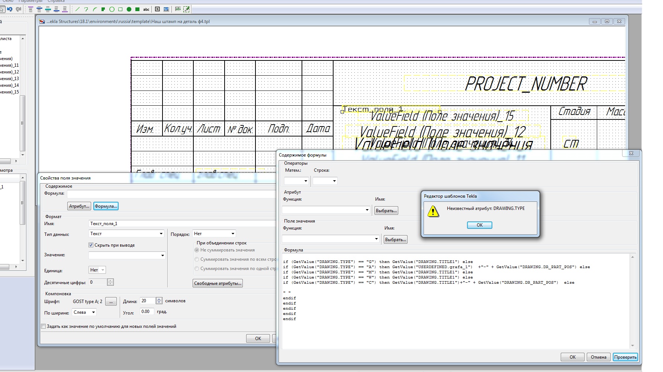
Task: Open the 'Справка' menu
Action: coord(56,1)
